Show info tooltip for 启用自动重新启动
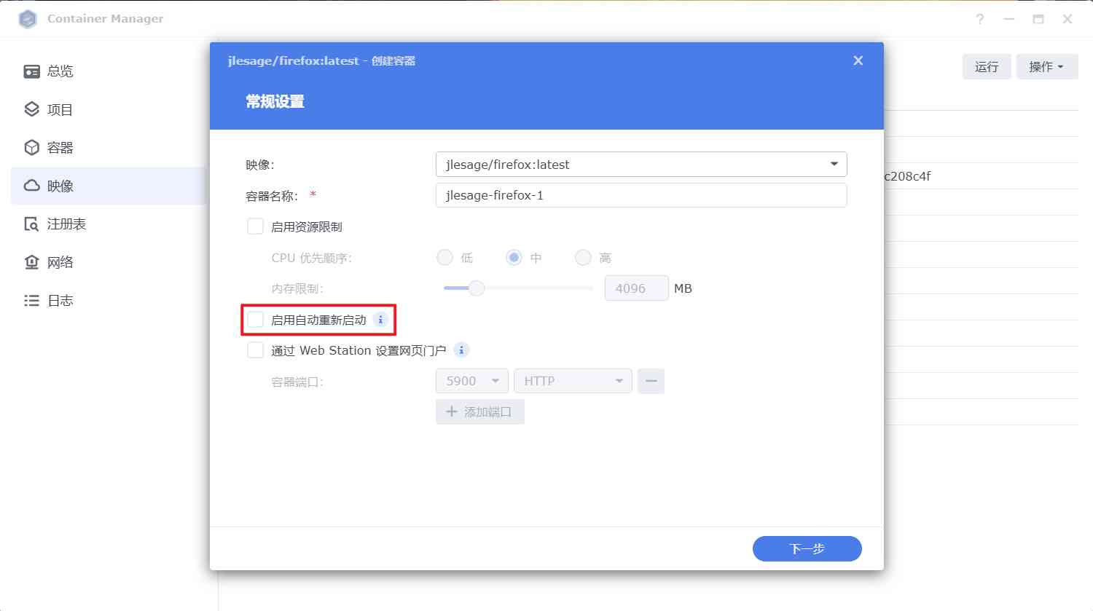The image size is (1093, 611). [x=380, y=320]
